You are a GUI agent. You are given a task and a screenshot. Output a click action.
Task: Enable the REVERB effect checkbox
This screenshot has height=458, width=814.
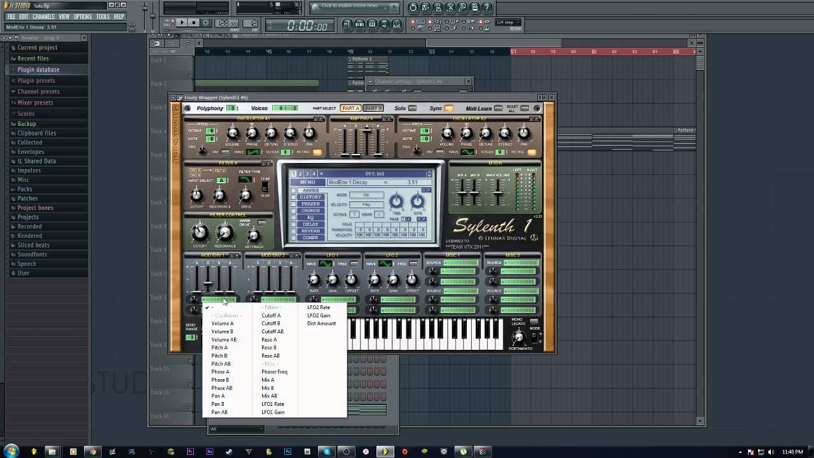coord(294,231)
